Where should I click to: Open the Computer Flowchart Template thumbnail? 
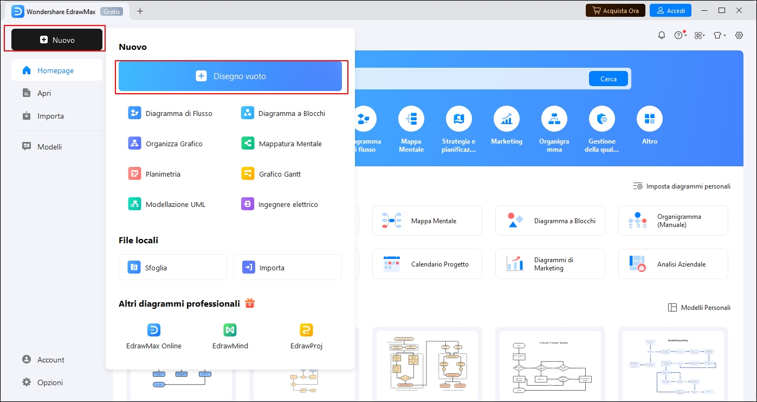pos(550,364)
